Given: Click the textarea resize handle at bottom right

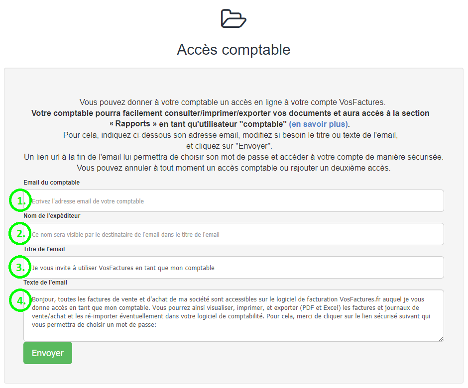Looking at the screenshot, I should click(x=441, y=338).
